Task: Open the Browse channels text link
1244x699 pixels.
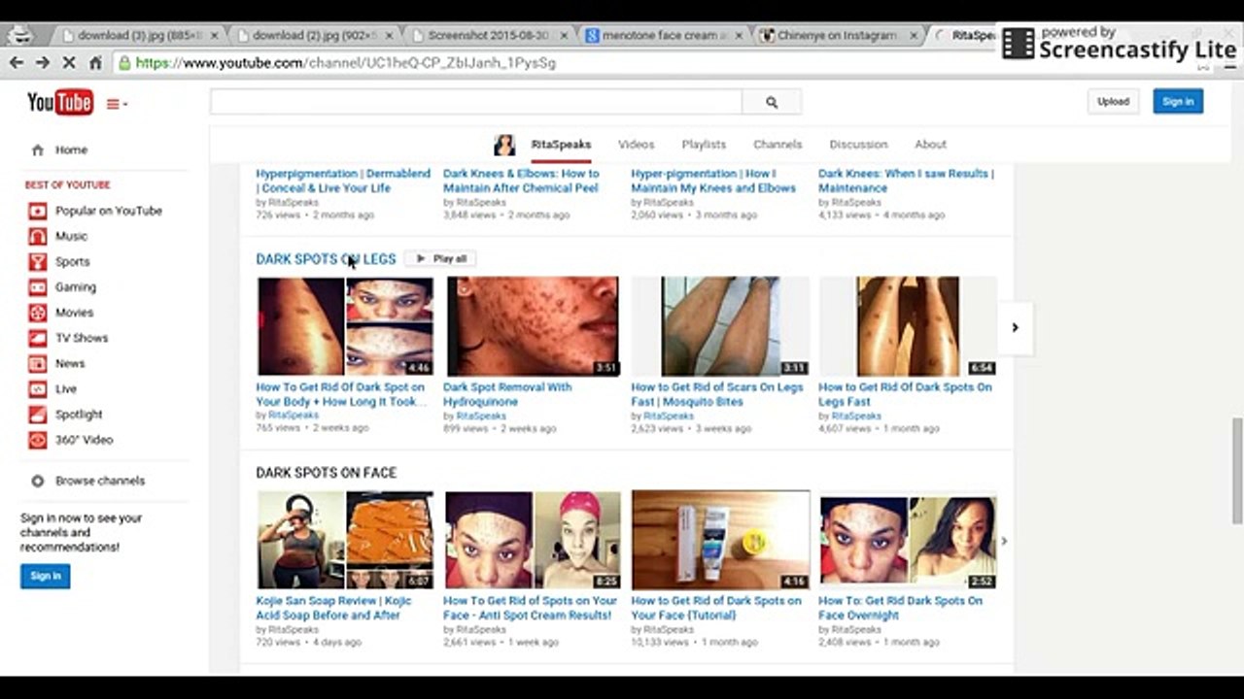Action: [100, 481]
